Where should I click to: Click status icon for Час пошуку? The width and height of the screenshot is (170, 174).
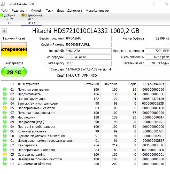click(x=5, y=117)
